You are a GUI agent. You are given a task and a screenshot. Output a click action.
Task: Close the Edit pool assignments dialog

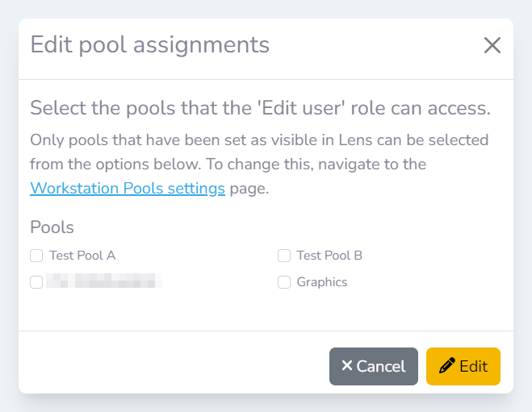coord(492,45)
